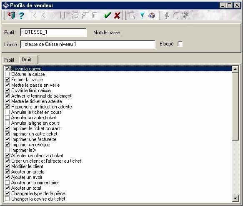
Task: Click the last grayed toolbar icon
Action: click(x=185, y=15)
